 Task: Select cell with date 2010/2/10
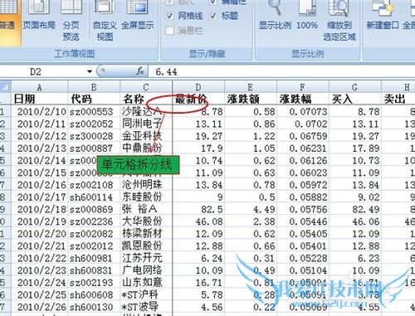[39, 112]
